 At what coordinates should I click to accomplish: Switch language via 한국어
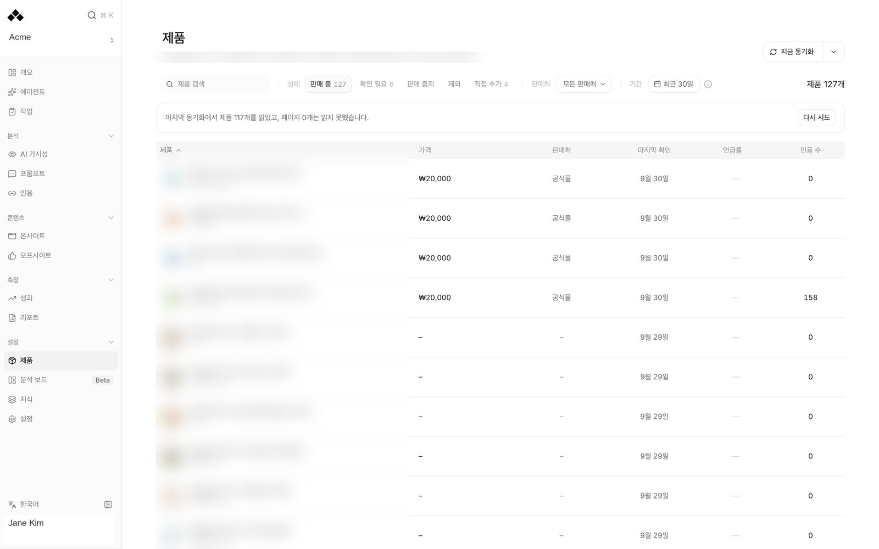[29, 505]
